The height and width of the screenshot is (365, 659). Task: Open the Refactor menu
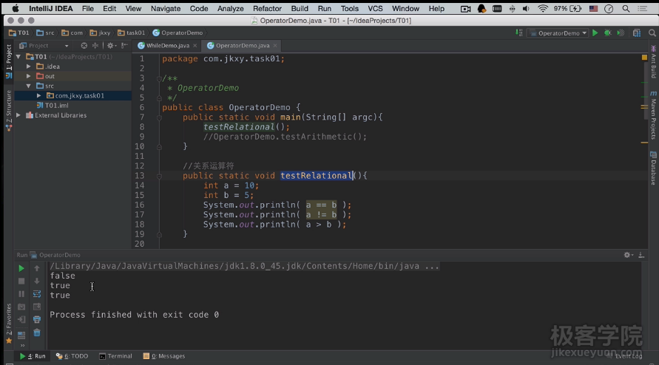click(x=267, y=9)
